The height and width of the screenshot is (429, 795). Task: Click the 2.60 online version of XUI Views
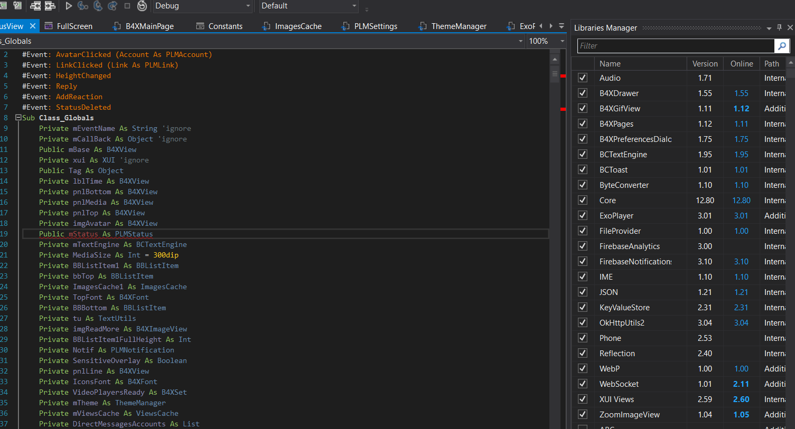point(741,399)
